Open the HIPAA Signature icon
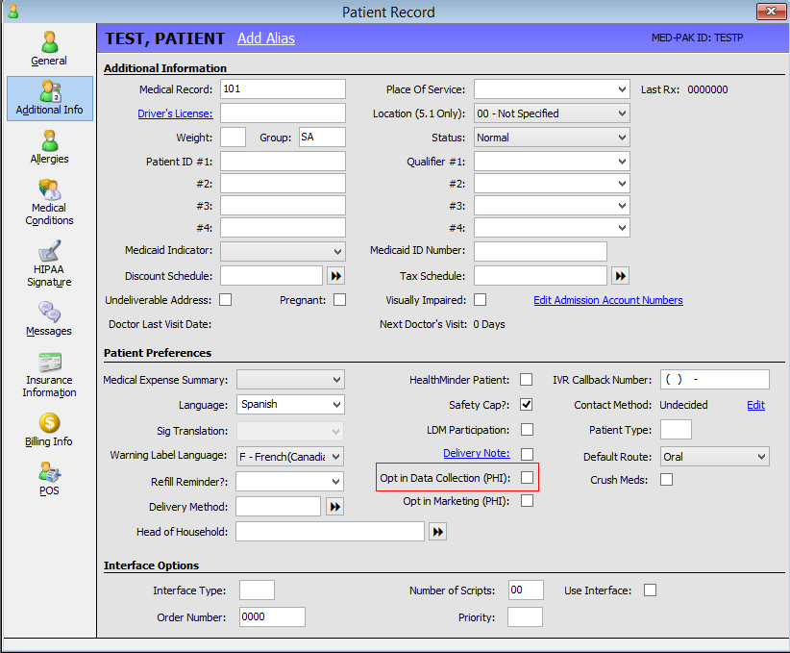Screen dimensions: 790x653 click(x=49, y=251)
